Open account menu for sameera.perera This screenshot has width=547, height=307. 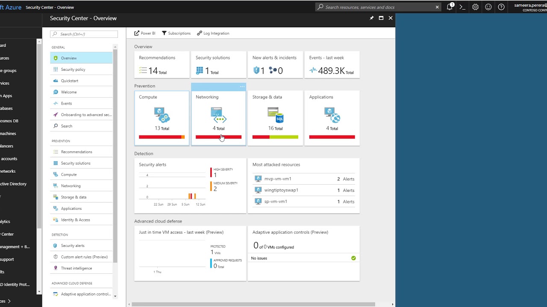pyautogui.click(x=530, y=7)
